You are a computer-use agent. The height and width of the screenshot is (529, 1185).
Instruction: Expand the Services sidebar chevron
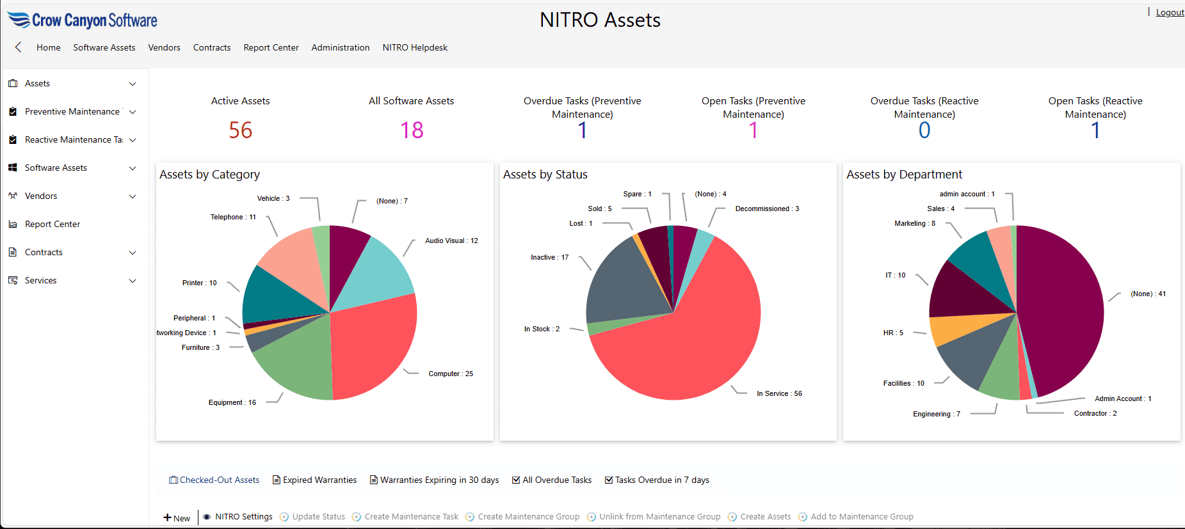133,281
